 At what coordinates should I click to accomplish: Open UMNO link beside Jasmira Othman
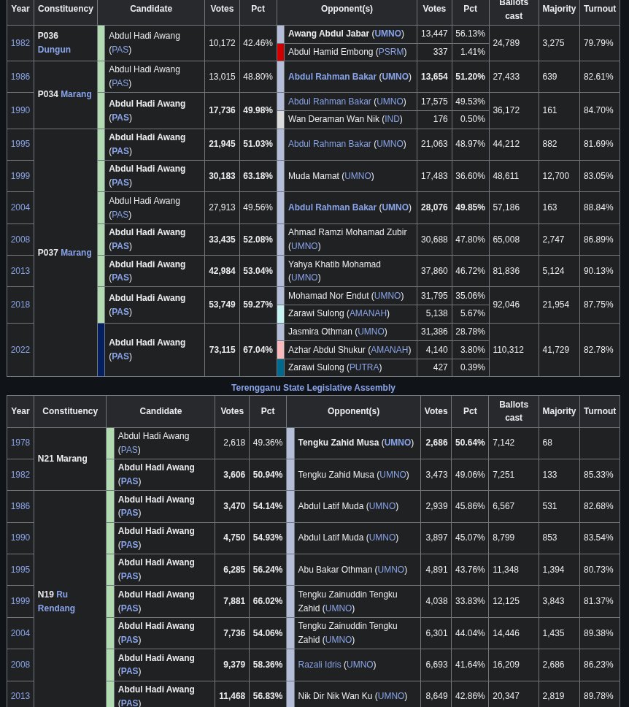(x=371, y=332)
